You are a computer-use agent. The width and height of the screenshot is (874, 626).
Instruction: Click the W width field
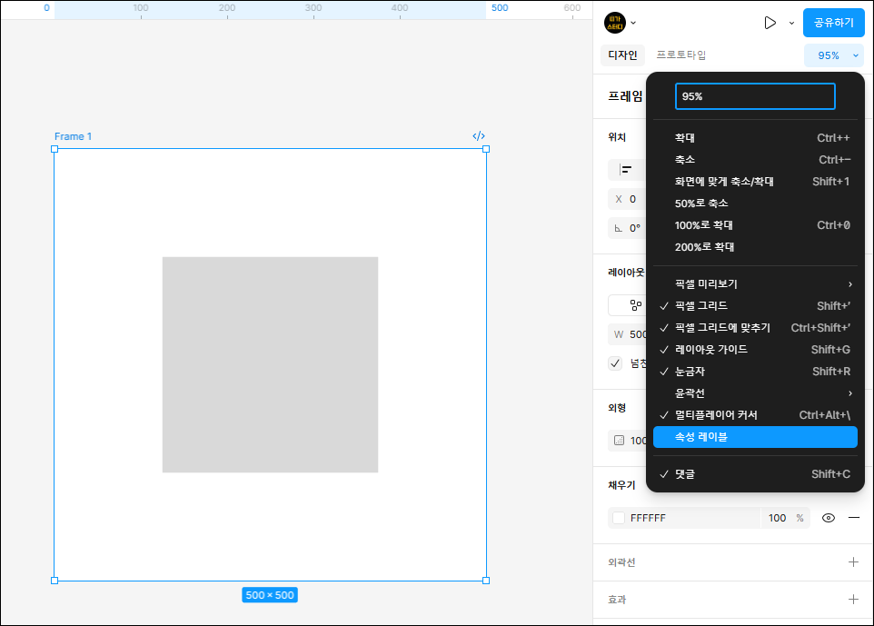tap(627, 334)
